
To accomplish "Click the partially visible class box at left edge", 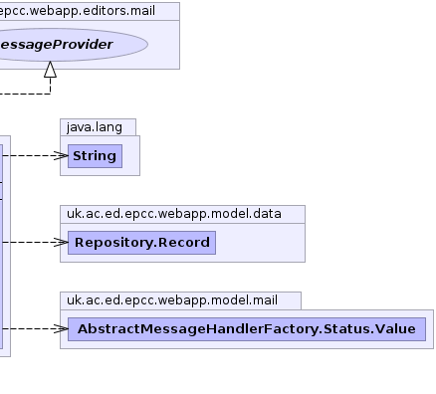I will 1,246.
